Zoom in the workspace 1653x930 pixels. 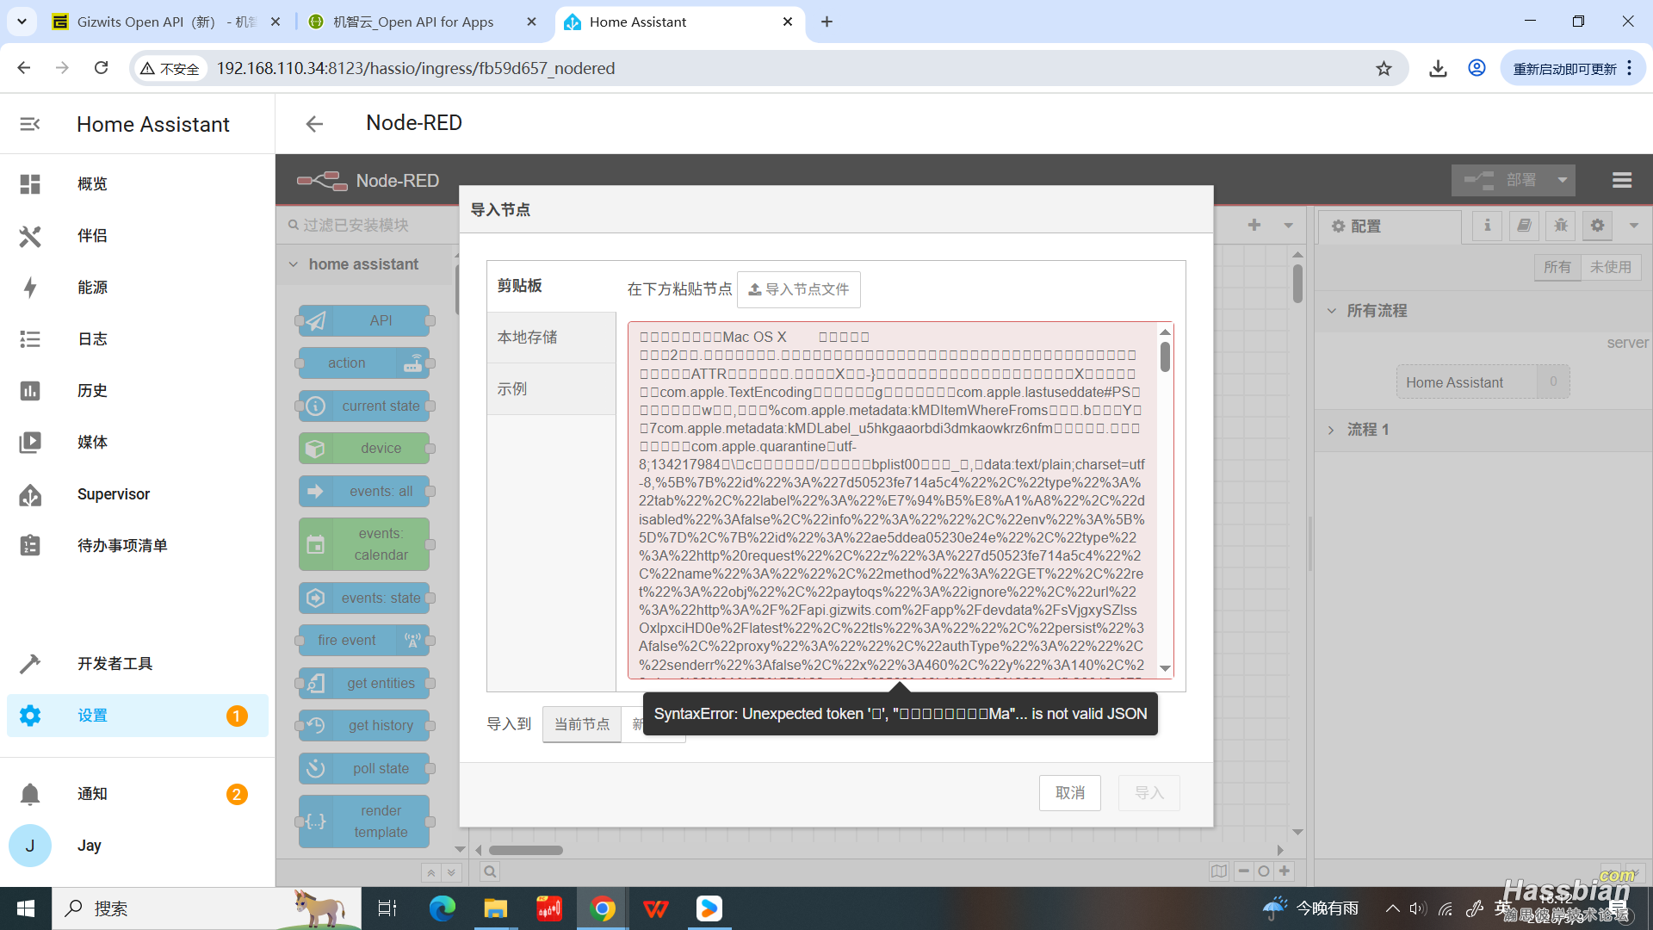tap(1285, 871)
